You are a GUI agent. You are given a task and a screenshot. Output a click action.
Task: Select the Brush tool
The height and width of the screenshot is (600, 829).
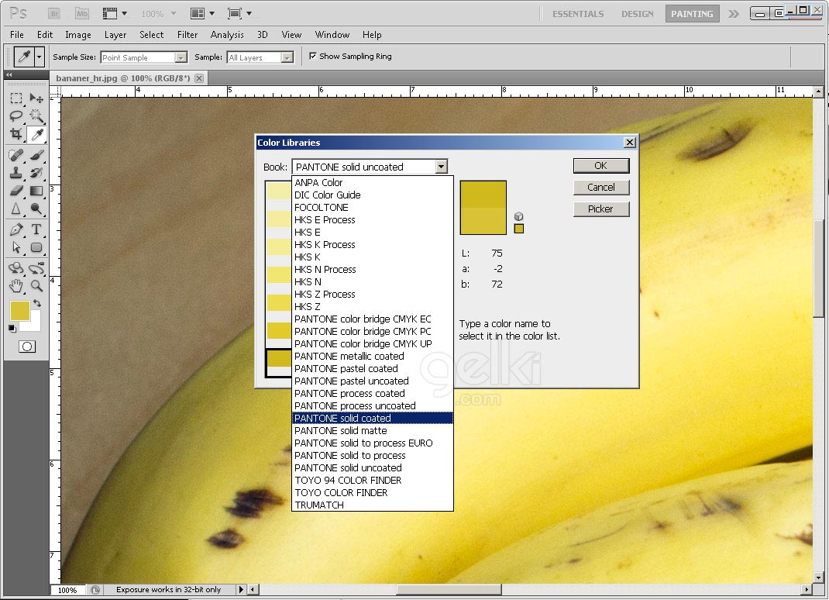36,155
